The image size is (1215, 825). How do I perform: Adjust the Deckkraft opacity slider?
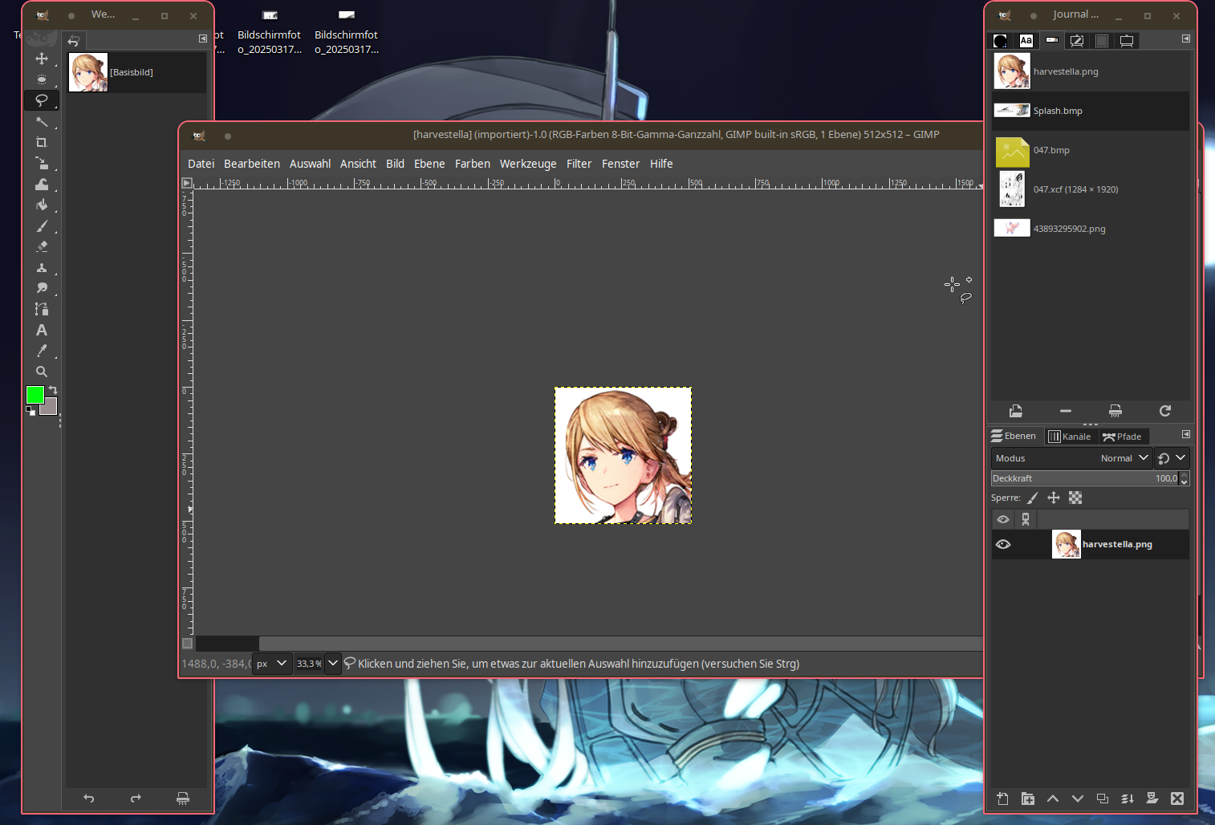click(x=1085, y=478)
